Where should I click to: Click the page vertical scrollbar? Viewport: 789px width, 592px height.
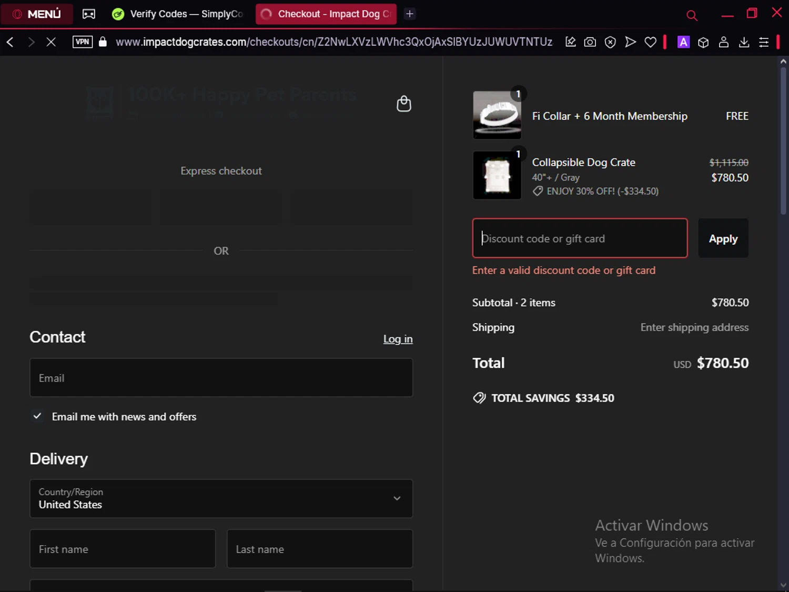click(783, 141)
